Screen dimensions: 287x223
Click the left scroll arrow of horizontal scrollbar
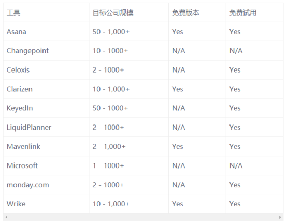click(x=6, y=217)
